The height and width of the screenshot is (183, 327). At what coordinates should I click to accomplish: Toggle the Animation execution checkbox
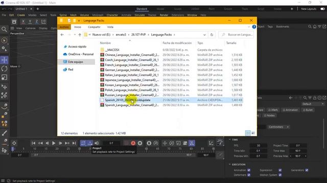pyautogui.click(x=249, y=170)
